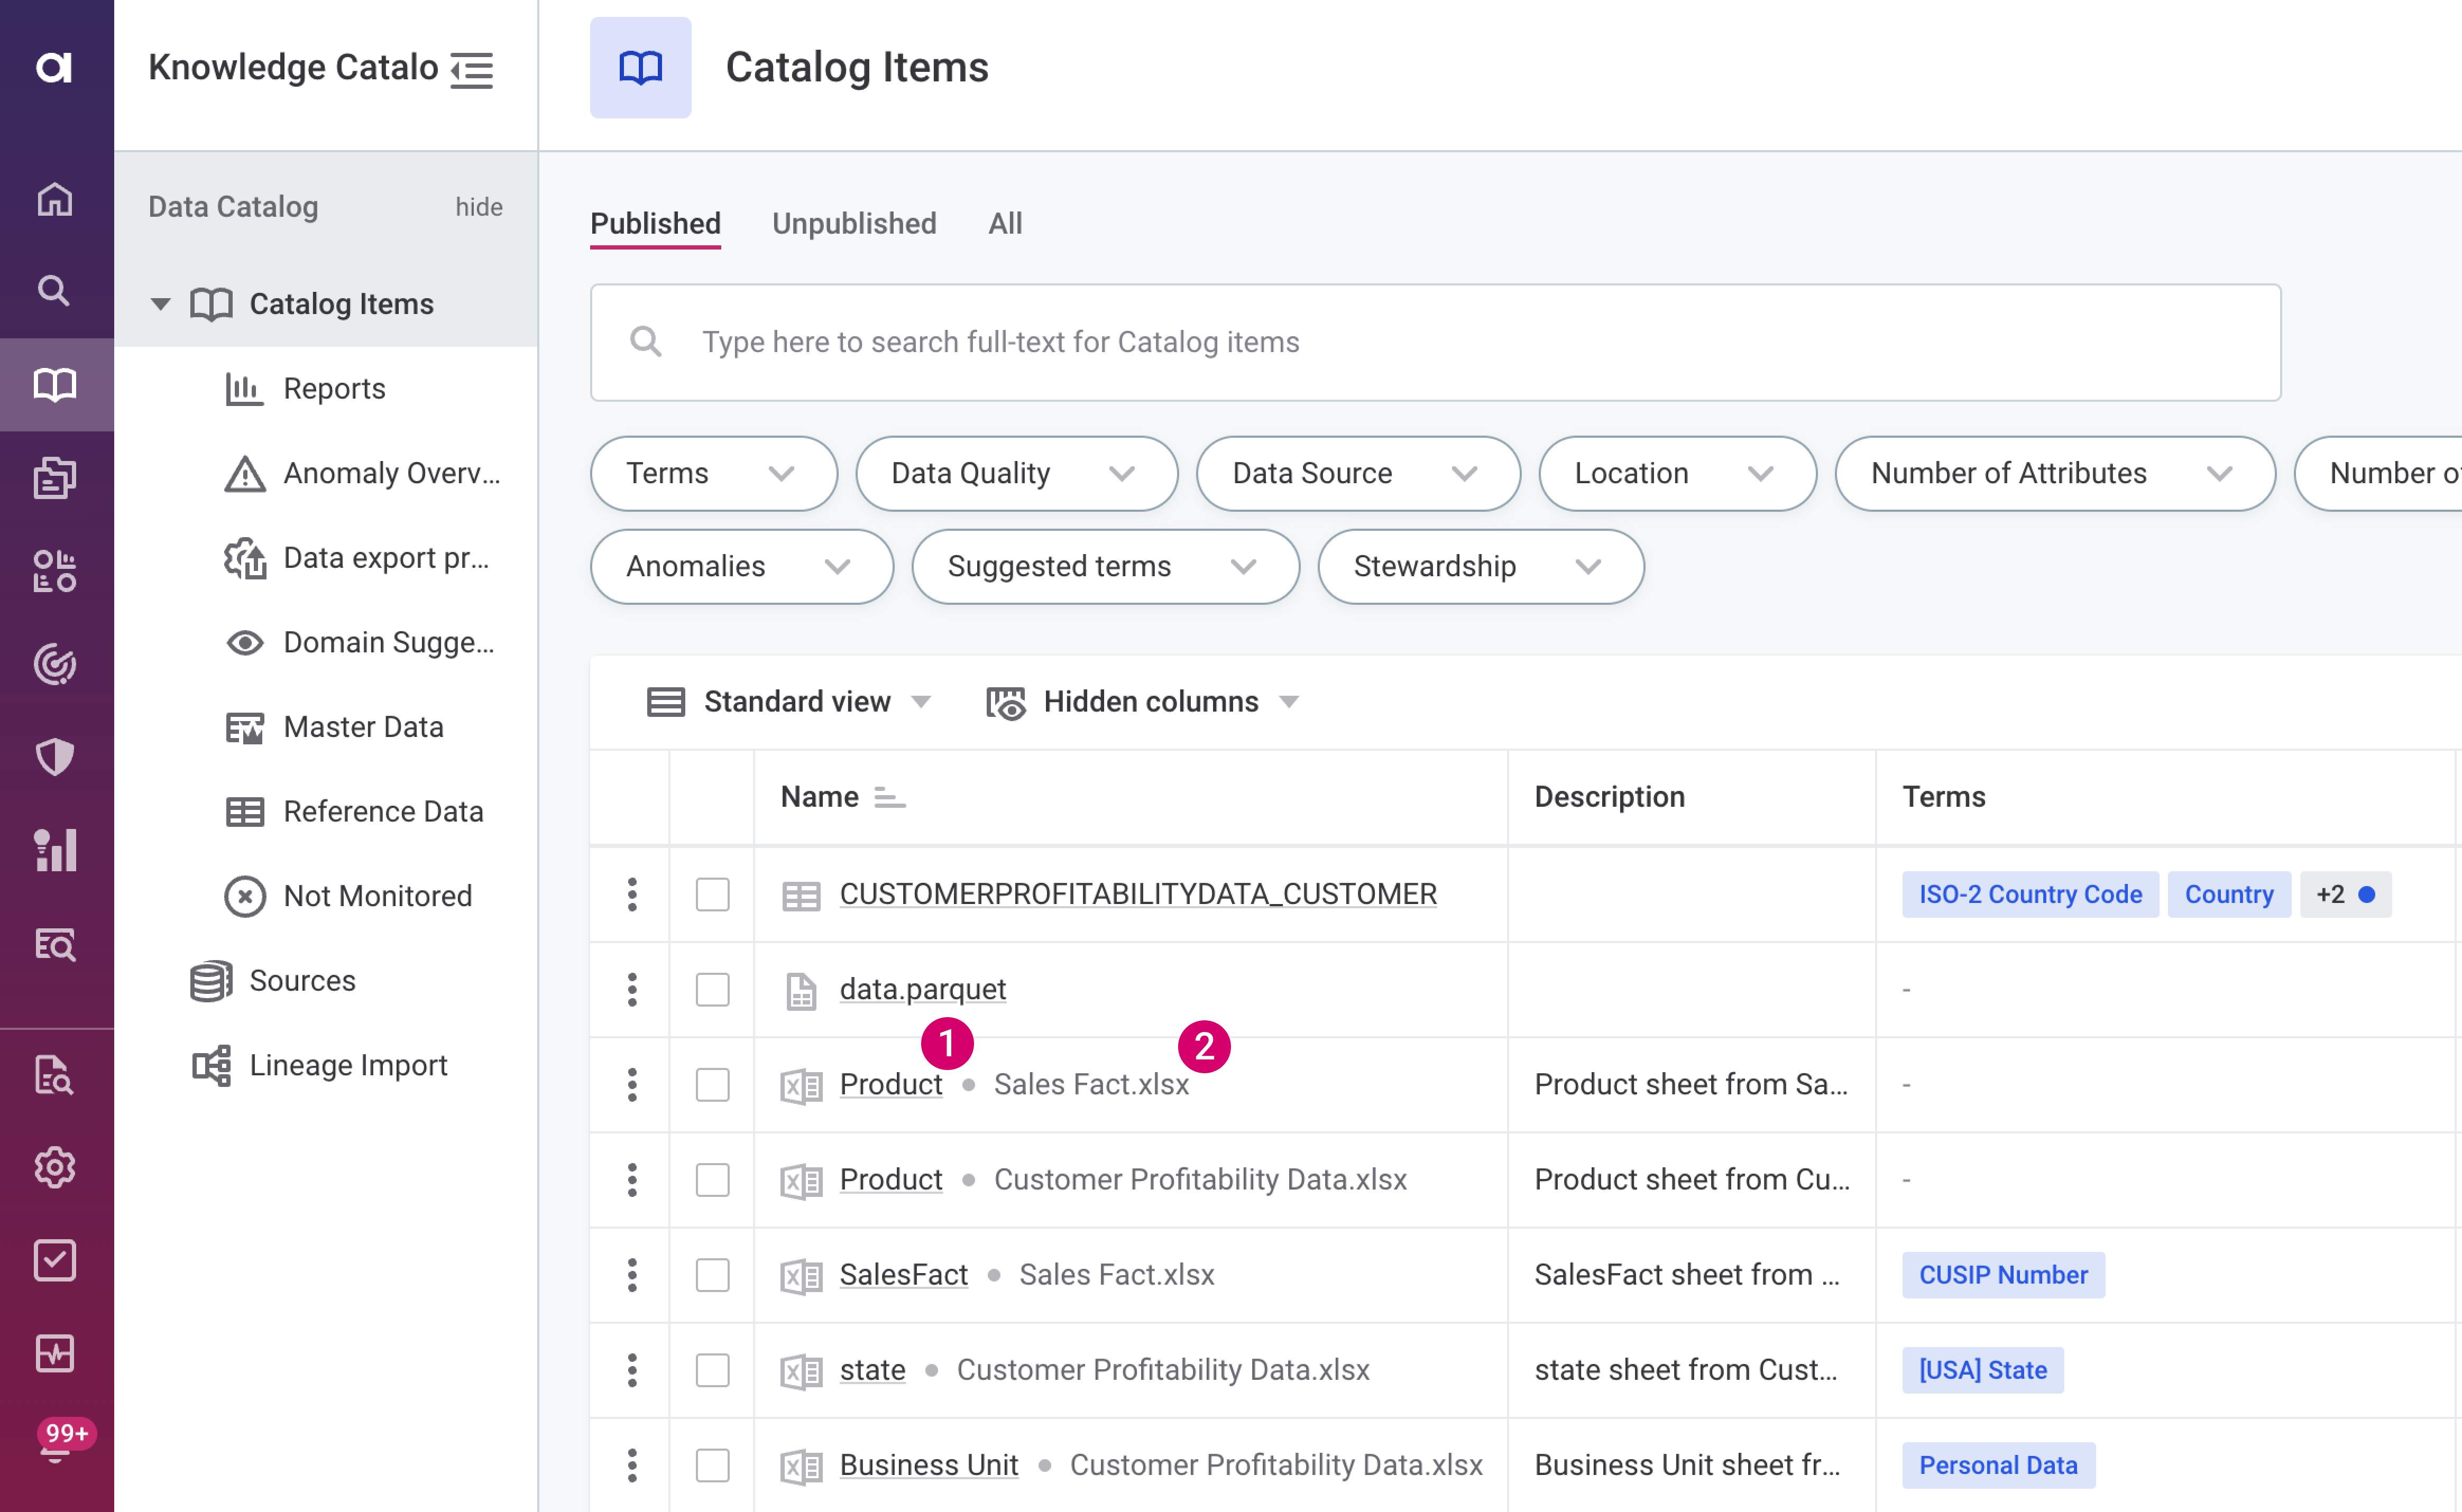Click the three-dot menu for data.parquet row
Screen dimensions: 2462x1512
pyautogui.click(x=632, y=989)
